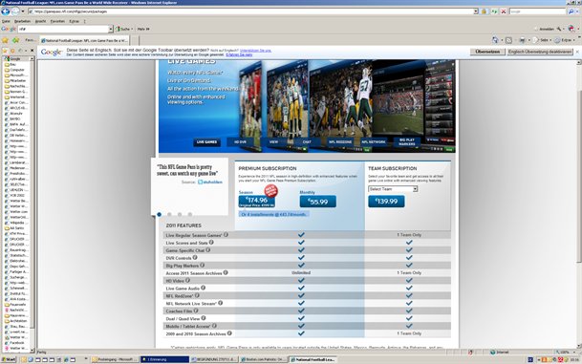This screenshot has height=364, width=582.
Task: Select the second testimonial carousel dot
Action: [x=169, y=214]
